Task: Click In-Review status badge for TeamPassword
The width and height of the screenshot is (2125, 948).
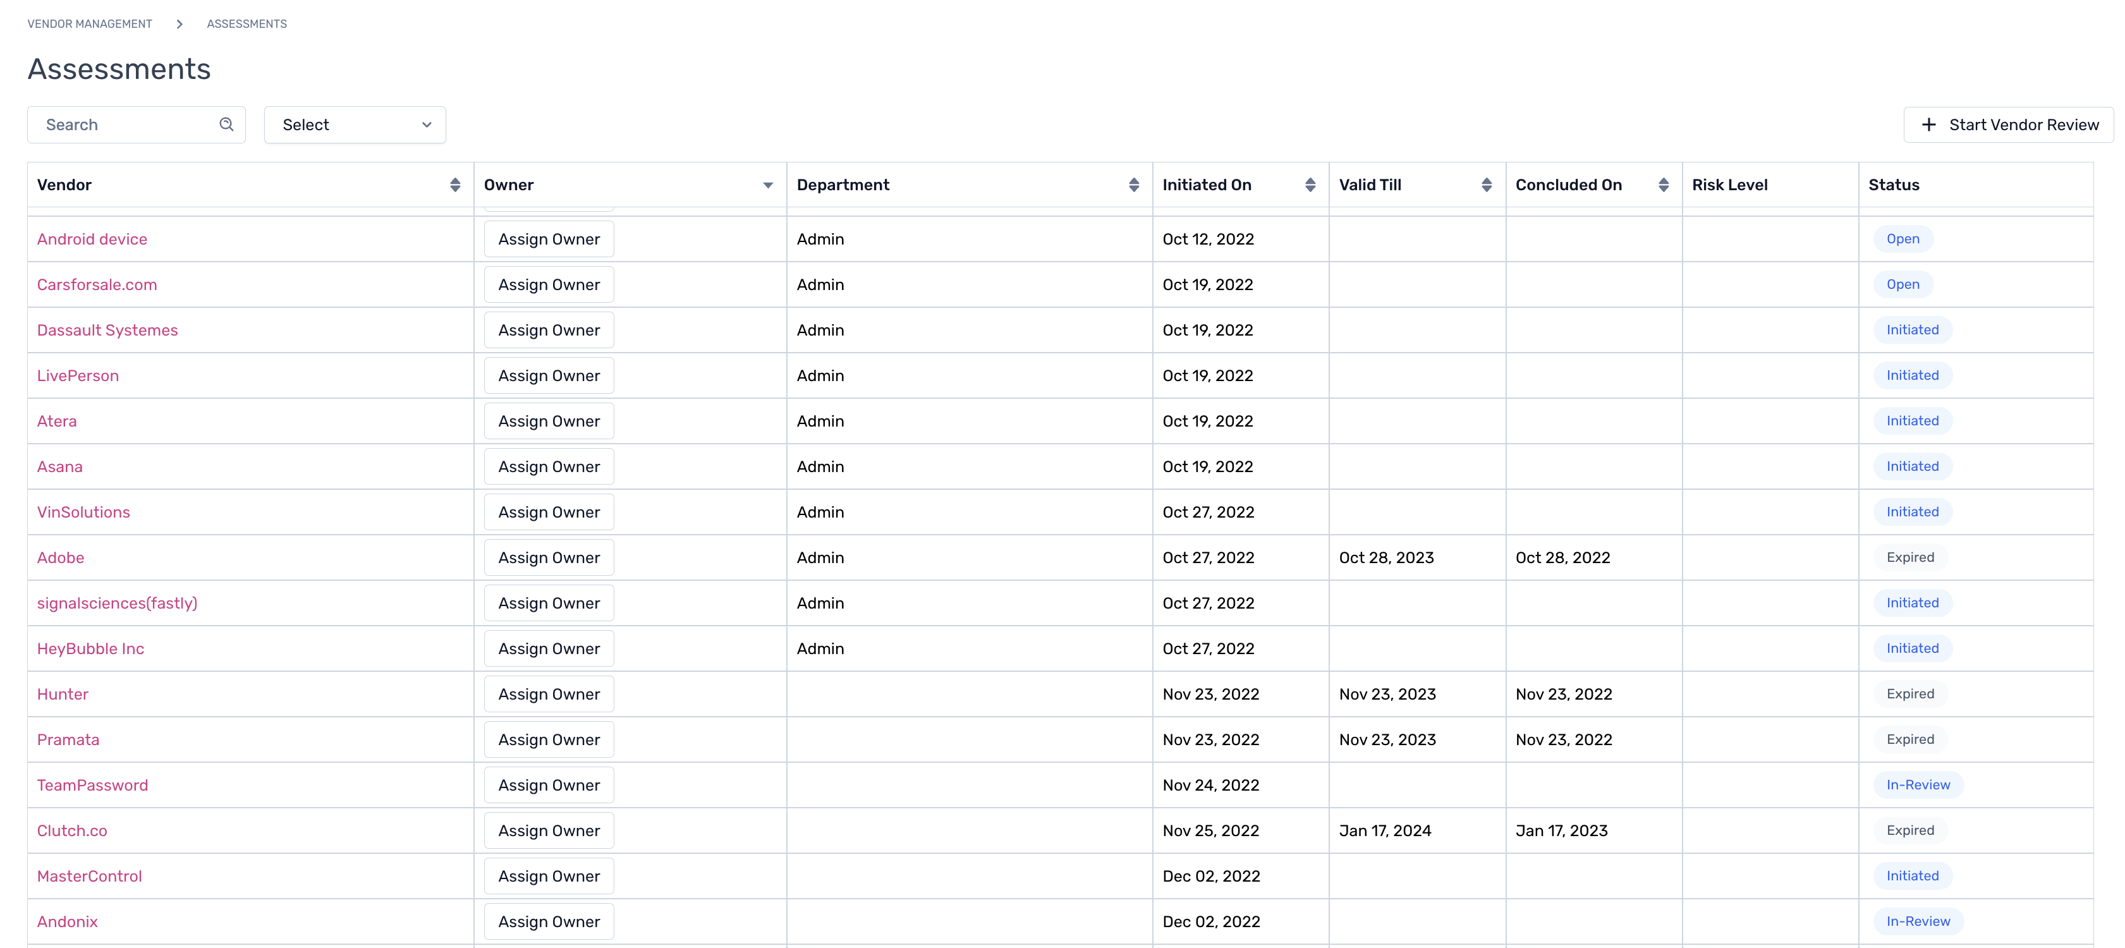Action: (x=1918, y=786)
